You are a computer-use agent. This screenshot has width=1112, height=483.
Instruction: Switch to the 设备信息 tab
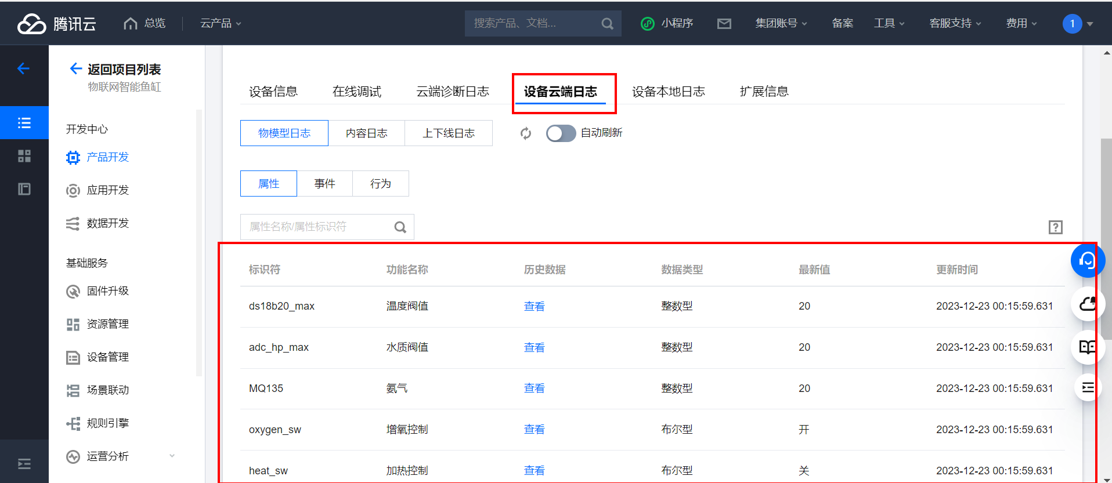pos(273,92)
